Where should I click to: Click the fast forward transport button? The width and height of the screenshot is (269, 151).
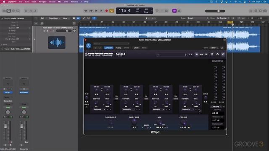[x=91, y=11]
